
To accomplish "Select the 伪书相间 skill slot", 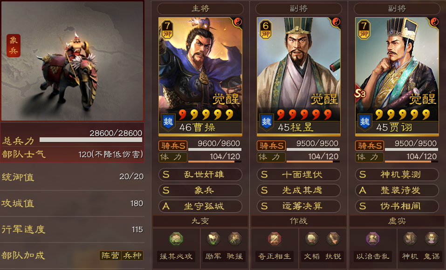I will pos(397,206).
